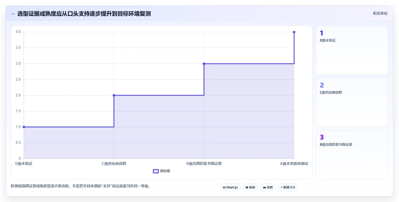Select the 表格 chip
This screenshot has width=399, height=202.
pyautogui.click(x=250, y=187)
